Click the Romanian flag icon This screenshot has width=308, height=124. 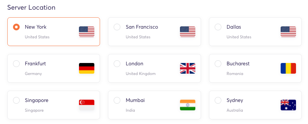coord(288,68)
